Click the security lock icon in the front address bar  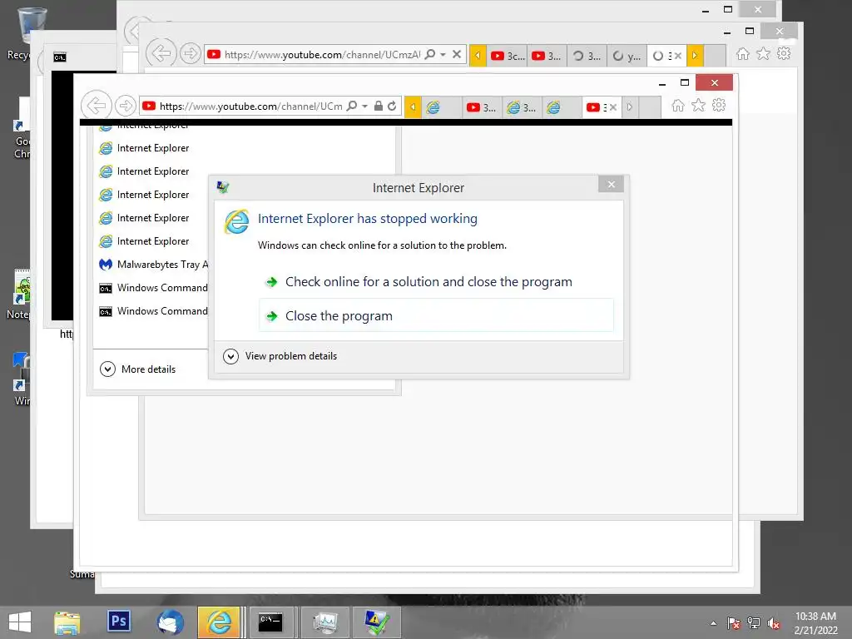379,106
